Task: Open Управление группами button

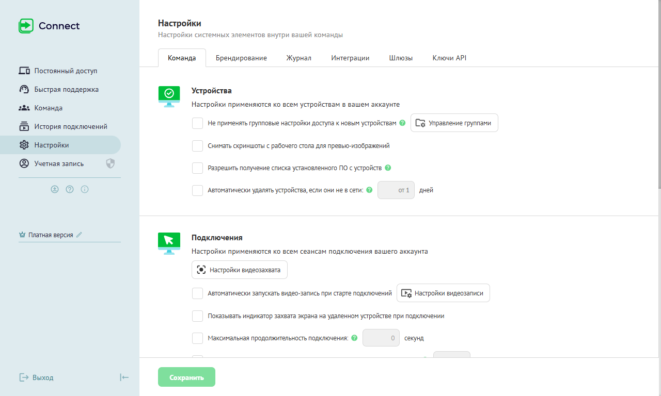Action: point(454,123)
